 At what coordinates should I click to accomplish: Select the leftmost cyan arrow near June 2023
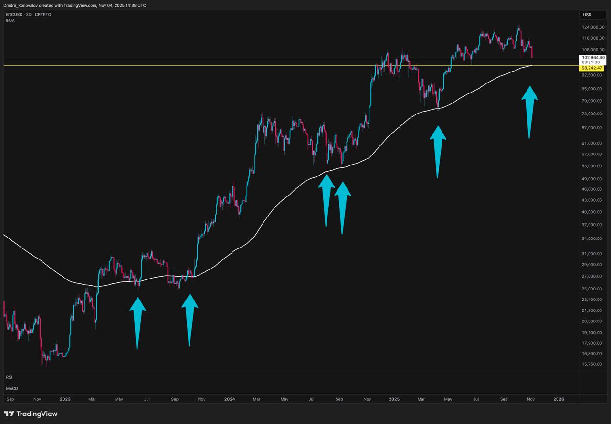pyautogui.click(x=137, y=322)
